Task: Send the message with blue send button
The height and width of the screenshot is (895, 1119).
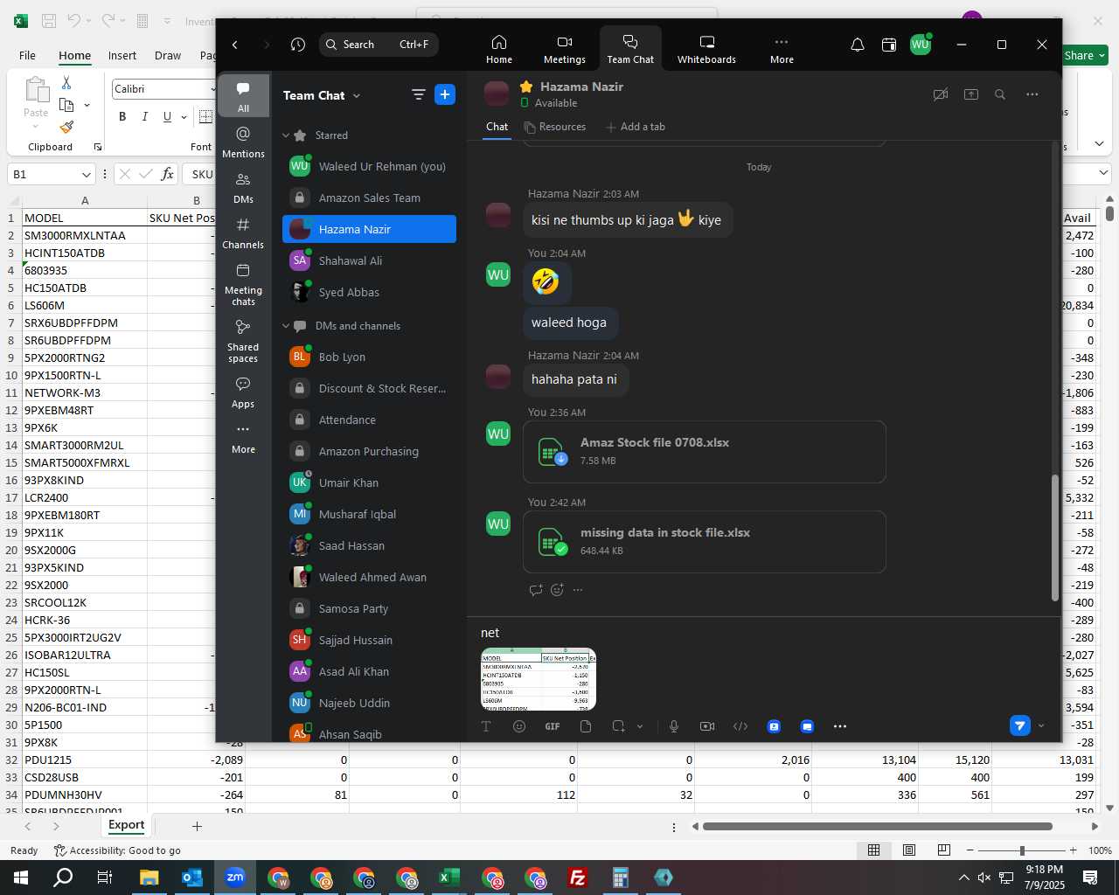Action: (x=1019, y=725)
